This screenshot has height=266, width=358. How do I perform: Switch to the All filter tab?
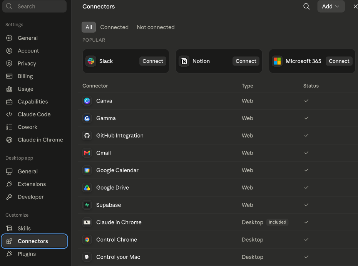click(x=89, y=27)
